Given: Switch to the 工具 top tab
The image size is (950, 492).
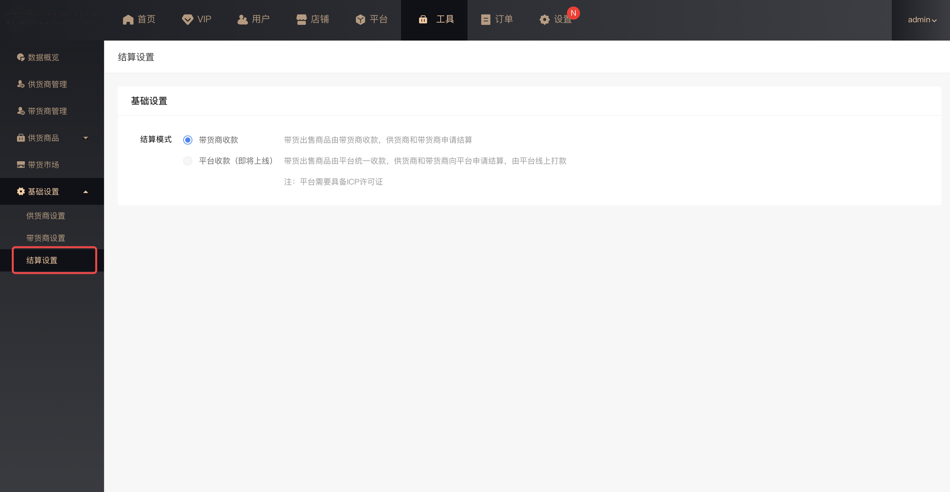Looking at the screenshot, I should pyautogui.click(x=436, y=20).
